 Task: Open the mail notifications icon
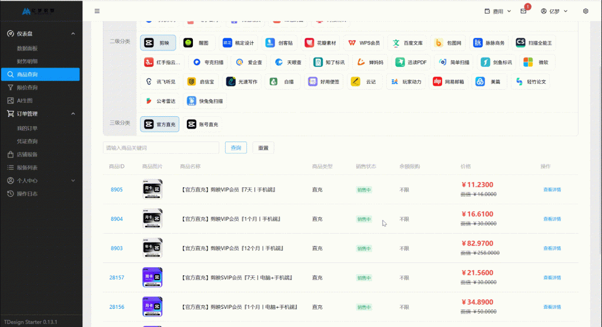coord(523,11)
